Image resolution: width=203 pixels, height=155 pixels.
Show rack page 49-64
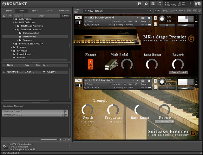(x=182, y=11)
